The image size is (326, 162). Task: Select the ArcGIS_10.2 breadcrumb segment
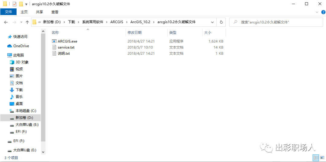pos(140,22)
